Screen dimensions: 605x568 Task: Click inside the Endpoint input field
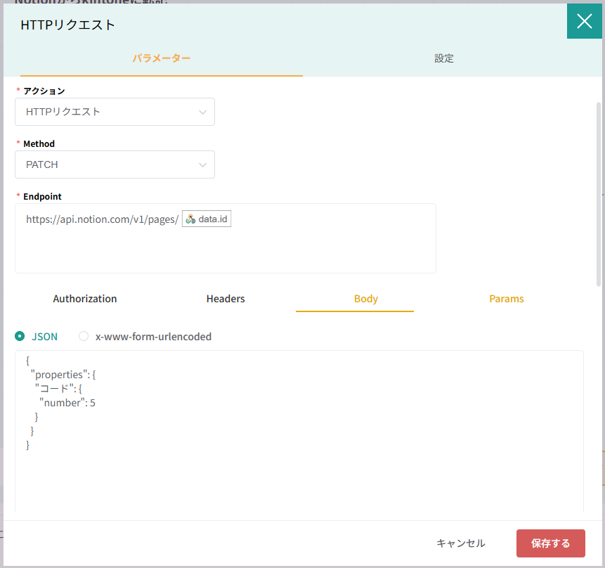point(226,238)
